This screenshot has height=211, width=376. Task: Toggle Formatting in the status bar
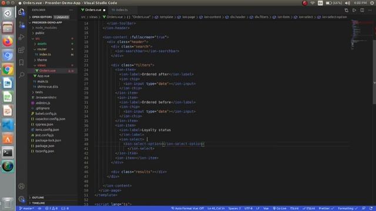coord(348,209)
